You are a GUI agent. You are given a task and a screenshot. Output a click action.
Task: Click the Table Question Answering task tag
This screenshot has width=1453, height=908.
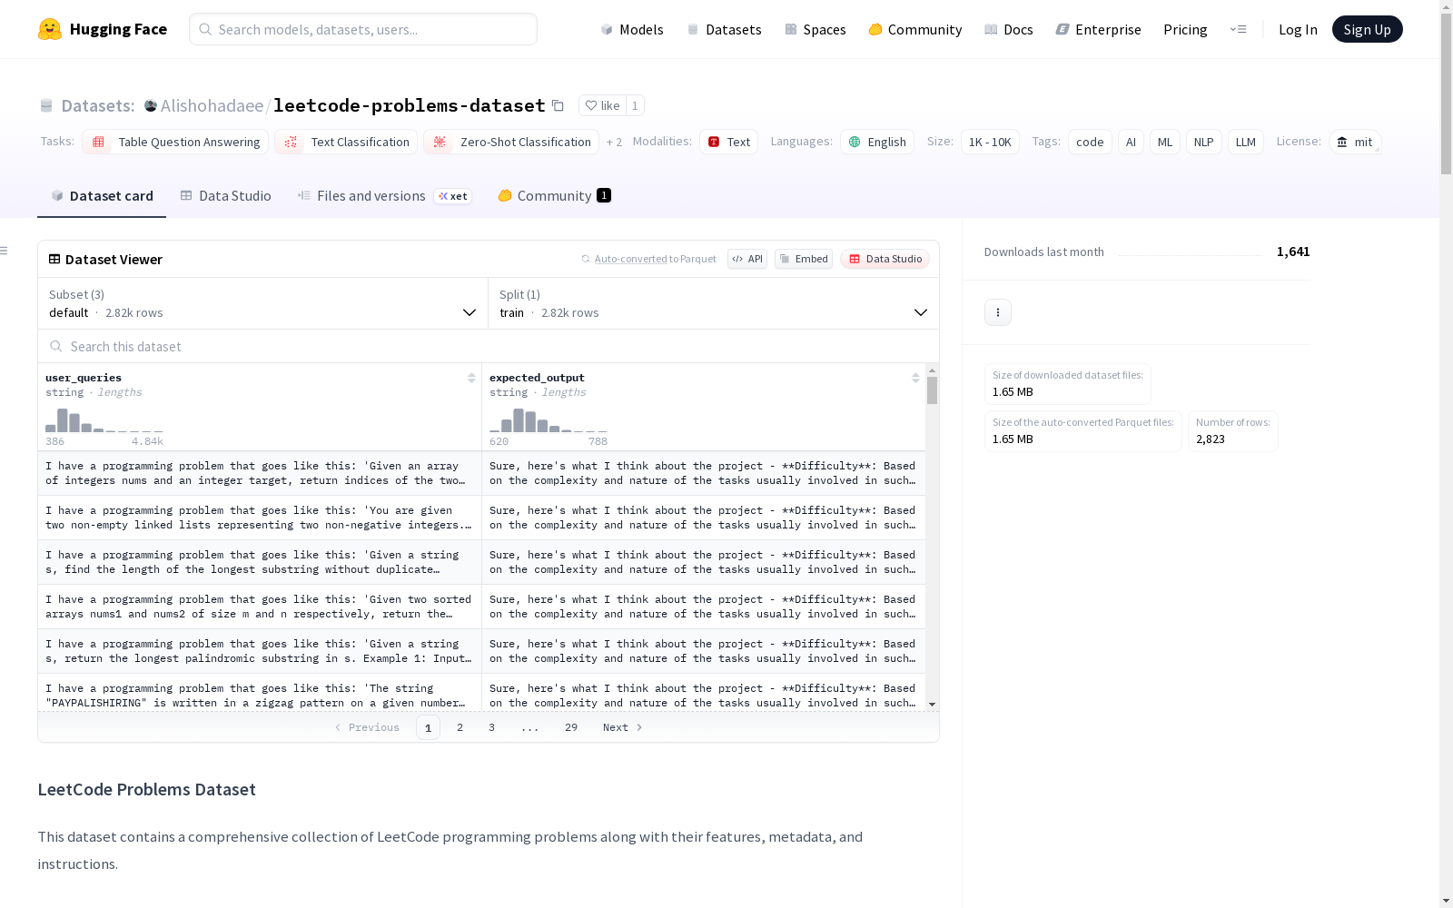click(175, 142)
